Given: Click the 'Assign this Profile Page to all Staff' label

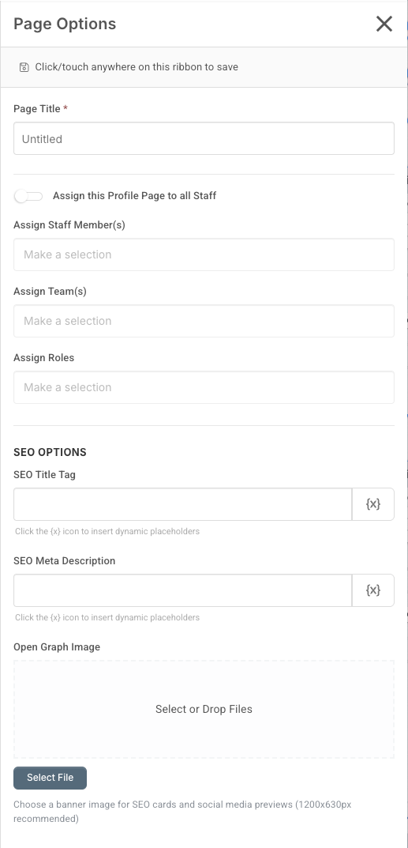Looking at the screenshot, I should click(134, 196).
